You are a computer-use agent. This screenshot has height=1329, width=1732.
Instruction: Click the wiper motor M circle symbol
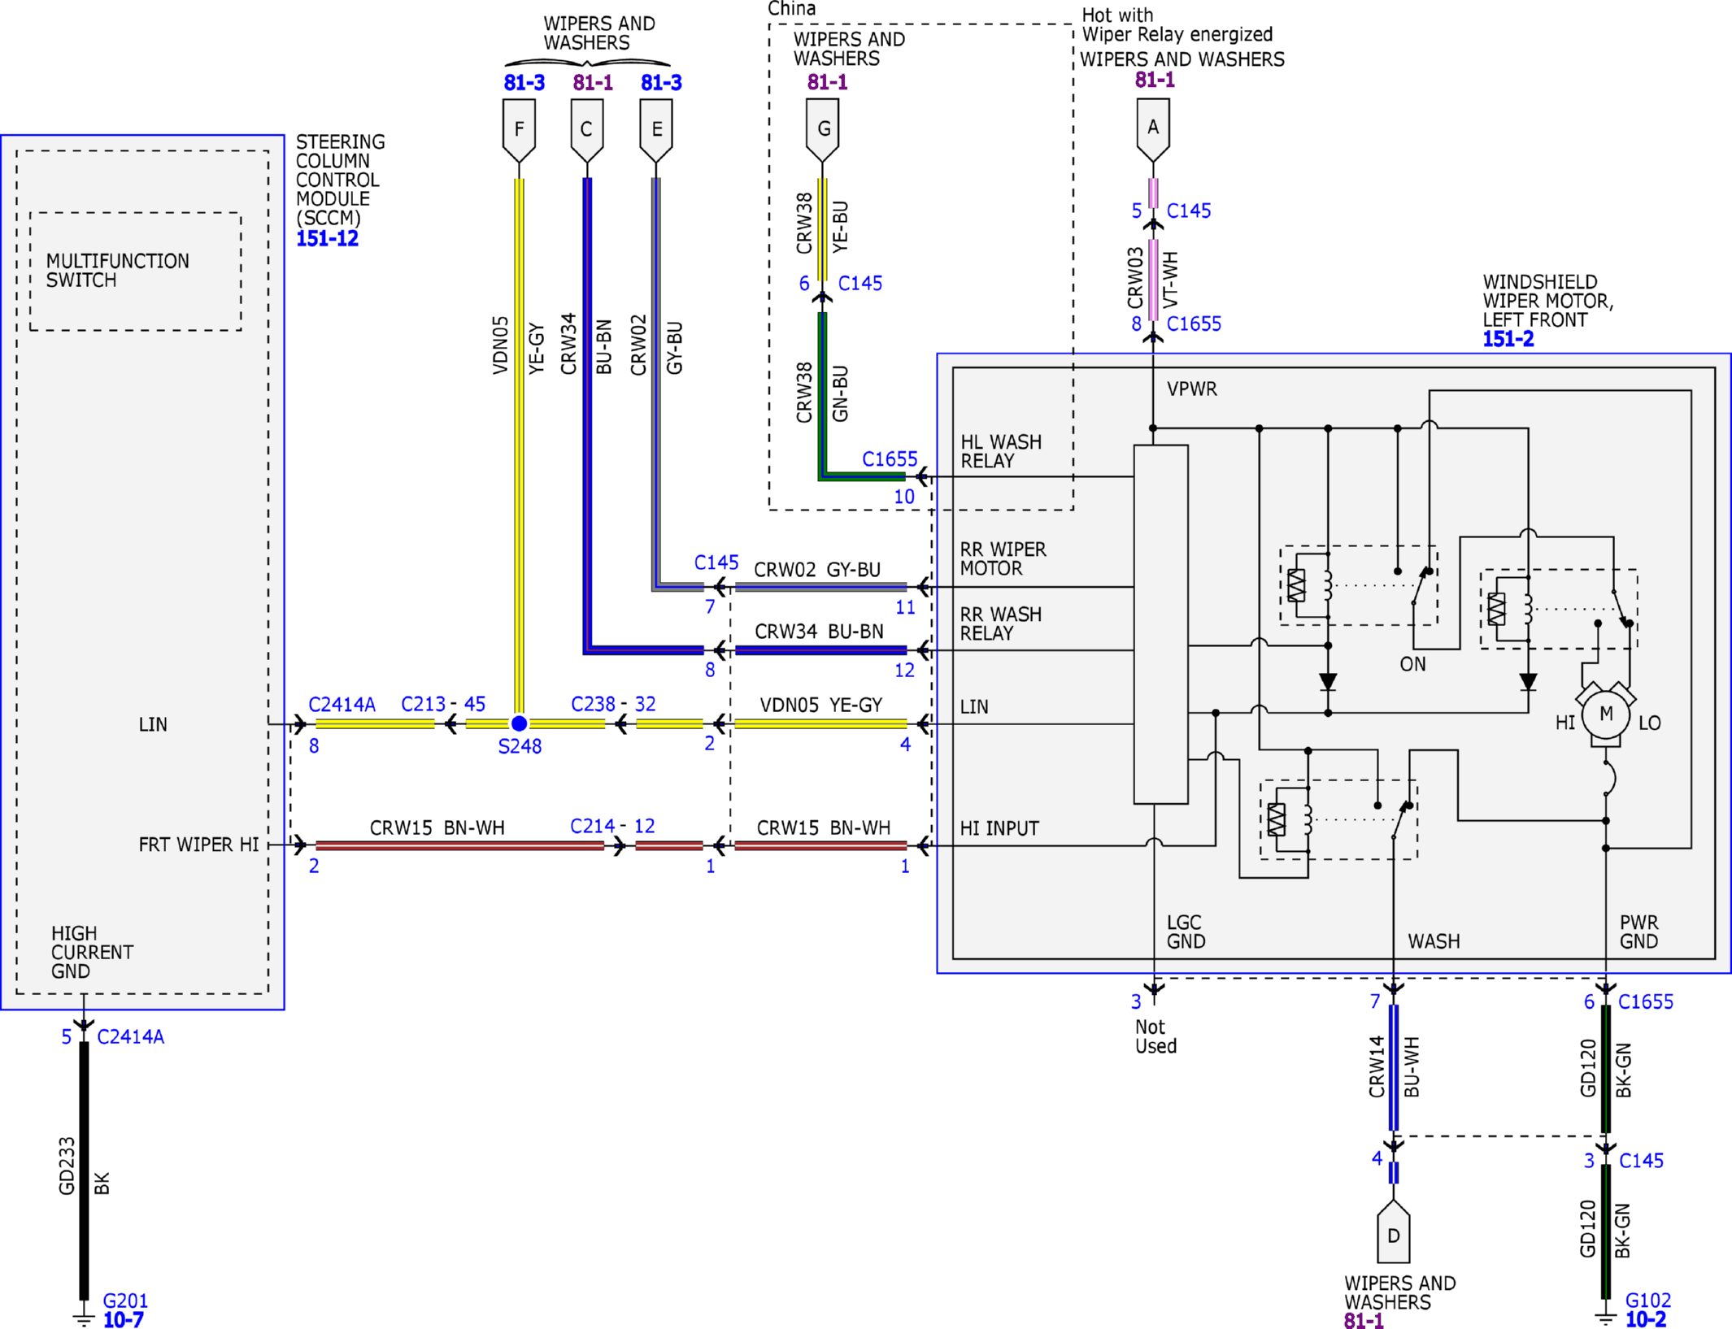1606,715
